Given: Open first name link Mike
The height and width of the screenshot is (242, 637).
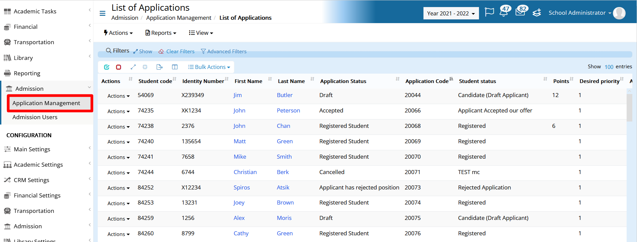Looking at the screenshot, I should tap(240, 157).
